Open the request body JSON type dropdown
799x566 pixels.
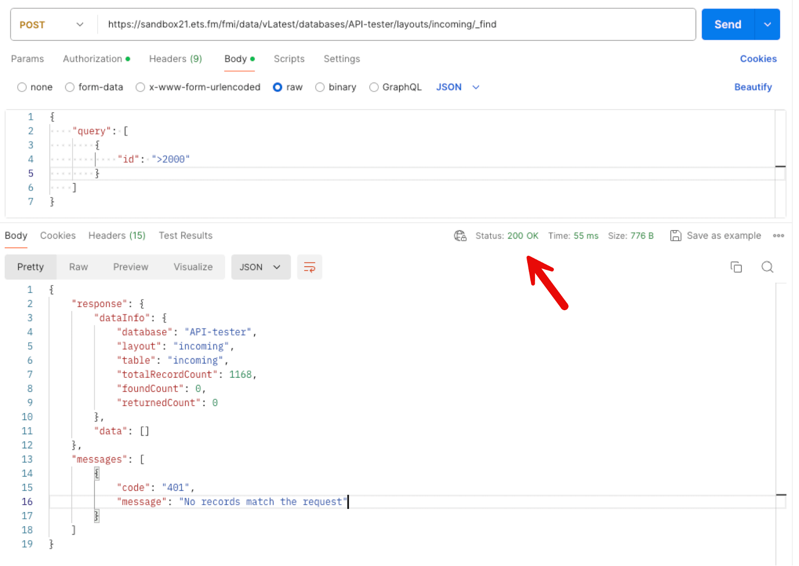[458, 88]
